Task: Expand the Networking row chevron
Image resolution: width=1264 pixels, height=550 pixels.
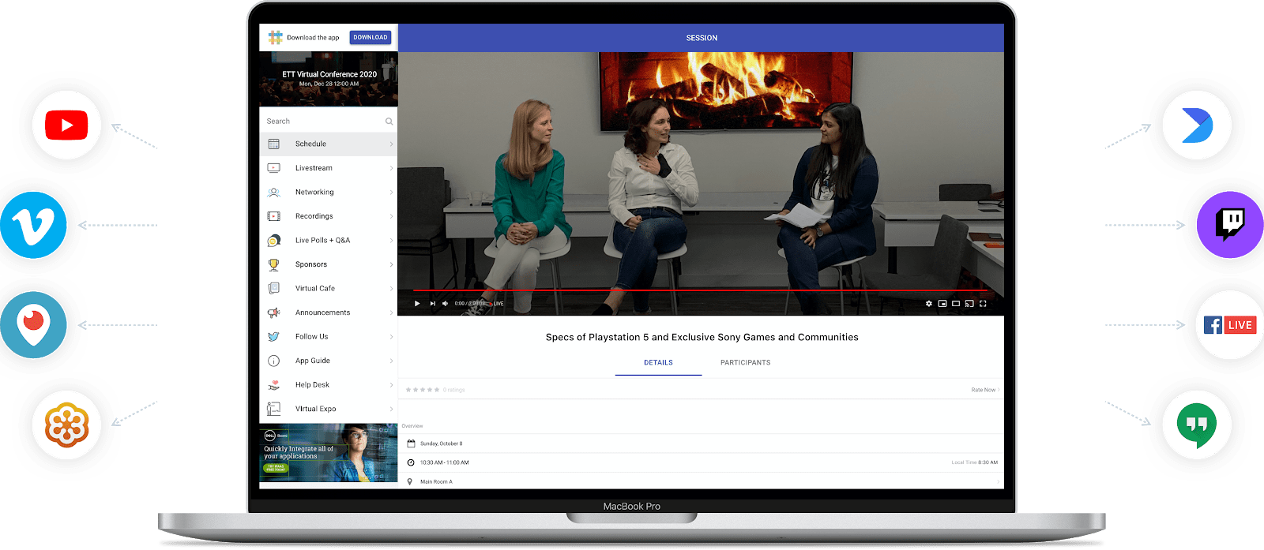Action: [391, 193]
